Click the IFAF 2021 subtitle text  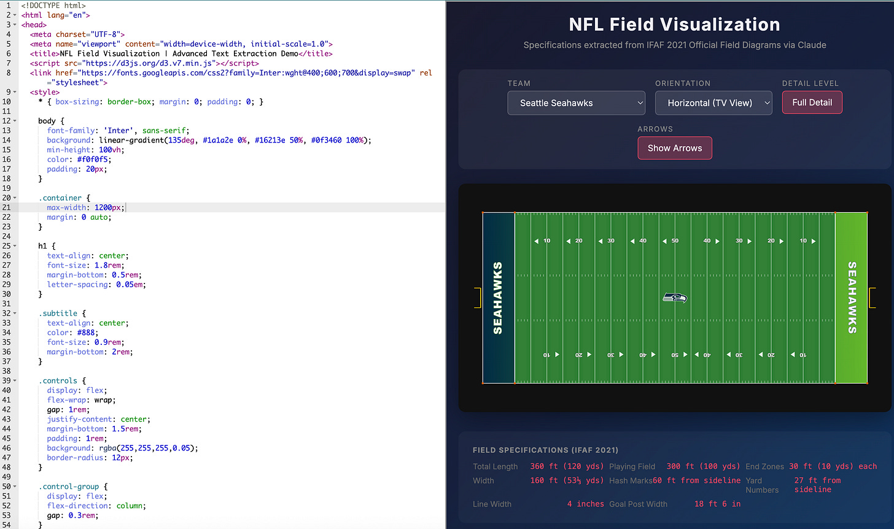[x=675, y=45]
